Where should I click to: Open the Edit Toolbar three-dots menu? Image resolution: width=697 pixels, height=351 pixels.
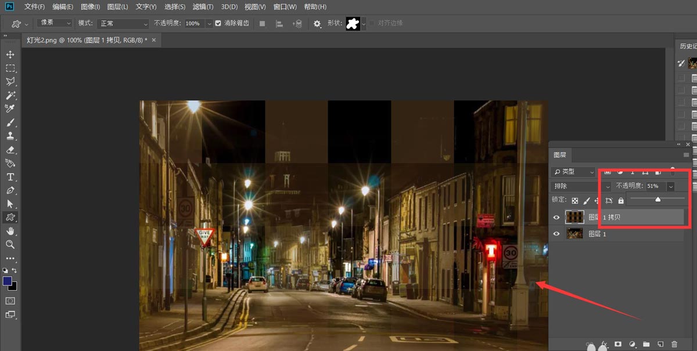coord(10,258)
